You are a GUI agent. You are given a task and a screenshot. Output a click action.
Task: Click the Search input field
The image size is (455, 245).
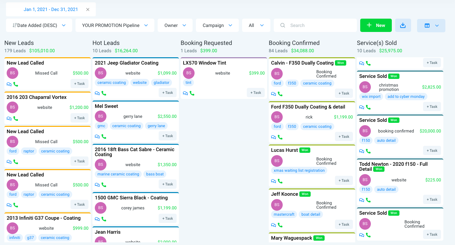click(x=315, y=25)
